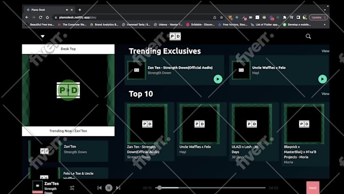Open the profile avatar in Chrome toolbar

click(x=305, y=17)
